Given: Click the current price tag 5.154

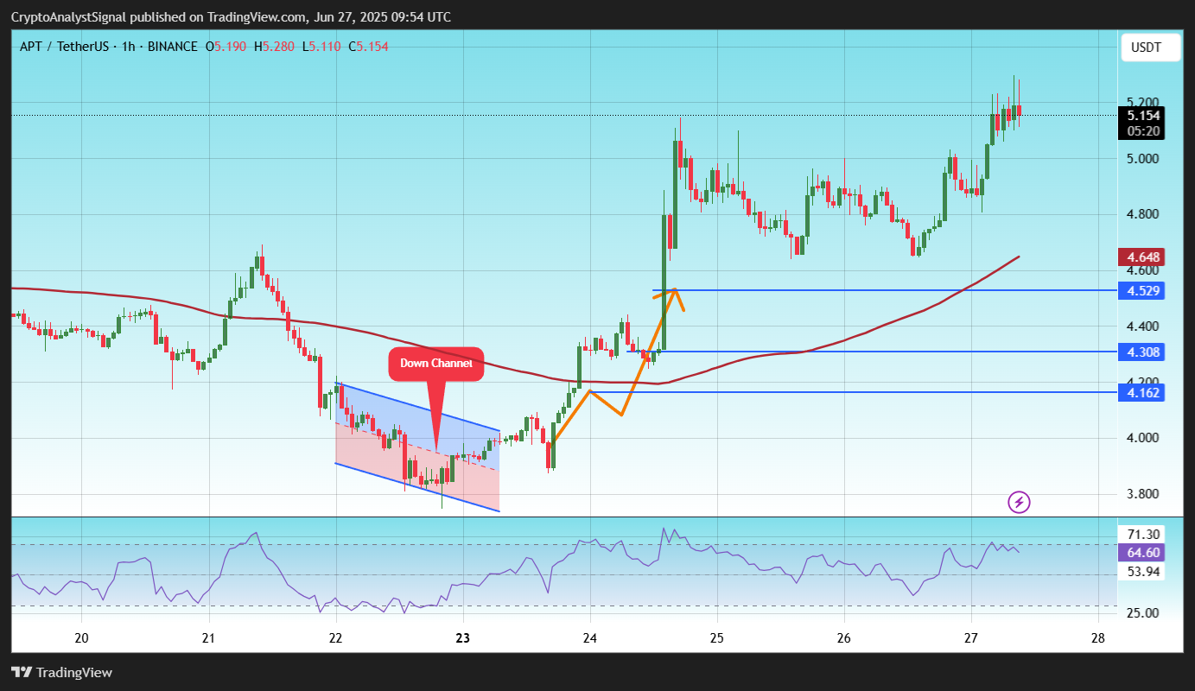Looking at the screenshot, I should (x=1143, y=115).
